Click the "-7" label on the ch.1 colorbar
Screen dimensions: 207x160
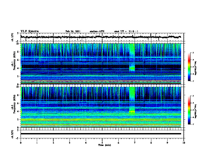click(193, 81)
